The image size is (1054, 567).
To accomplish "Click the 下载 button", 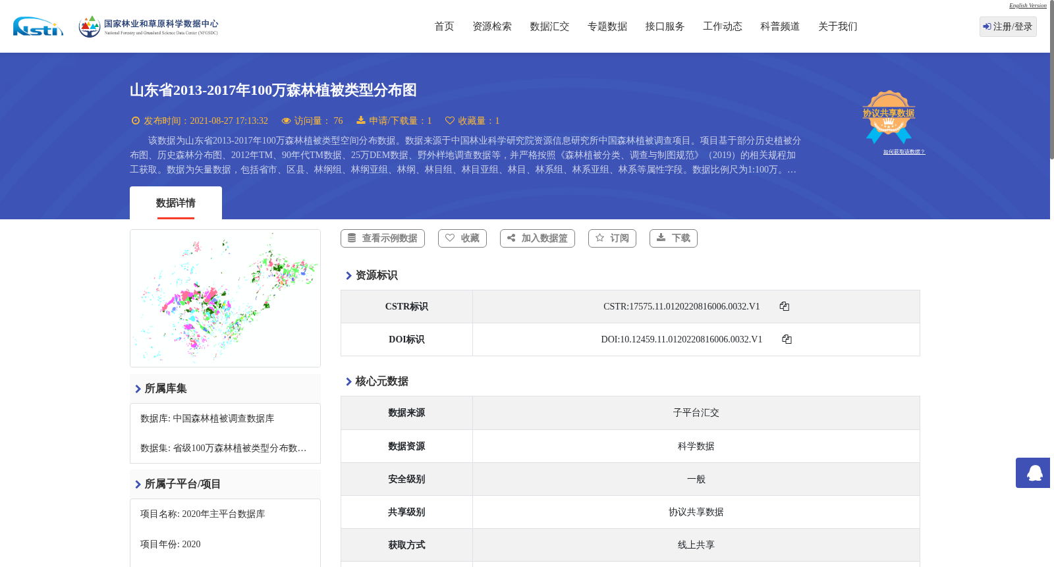I will tap(673, 238).
